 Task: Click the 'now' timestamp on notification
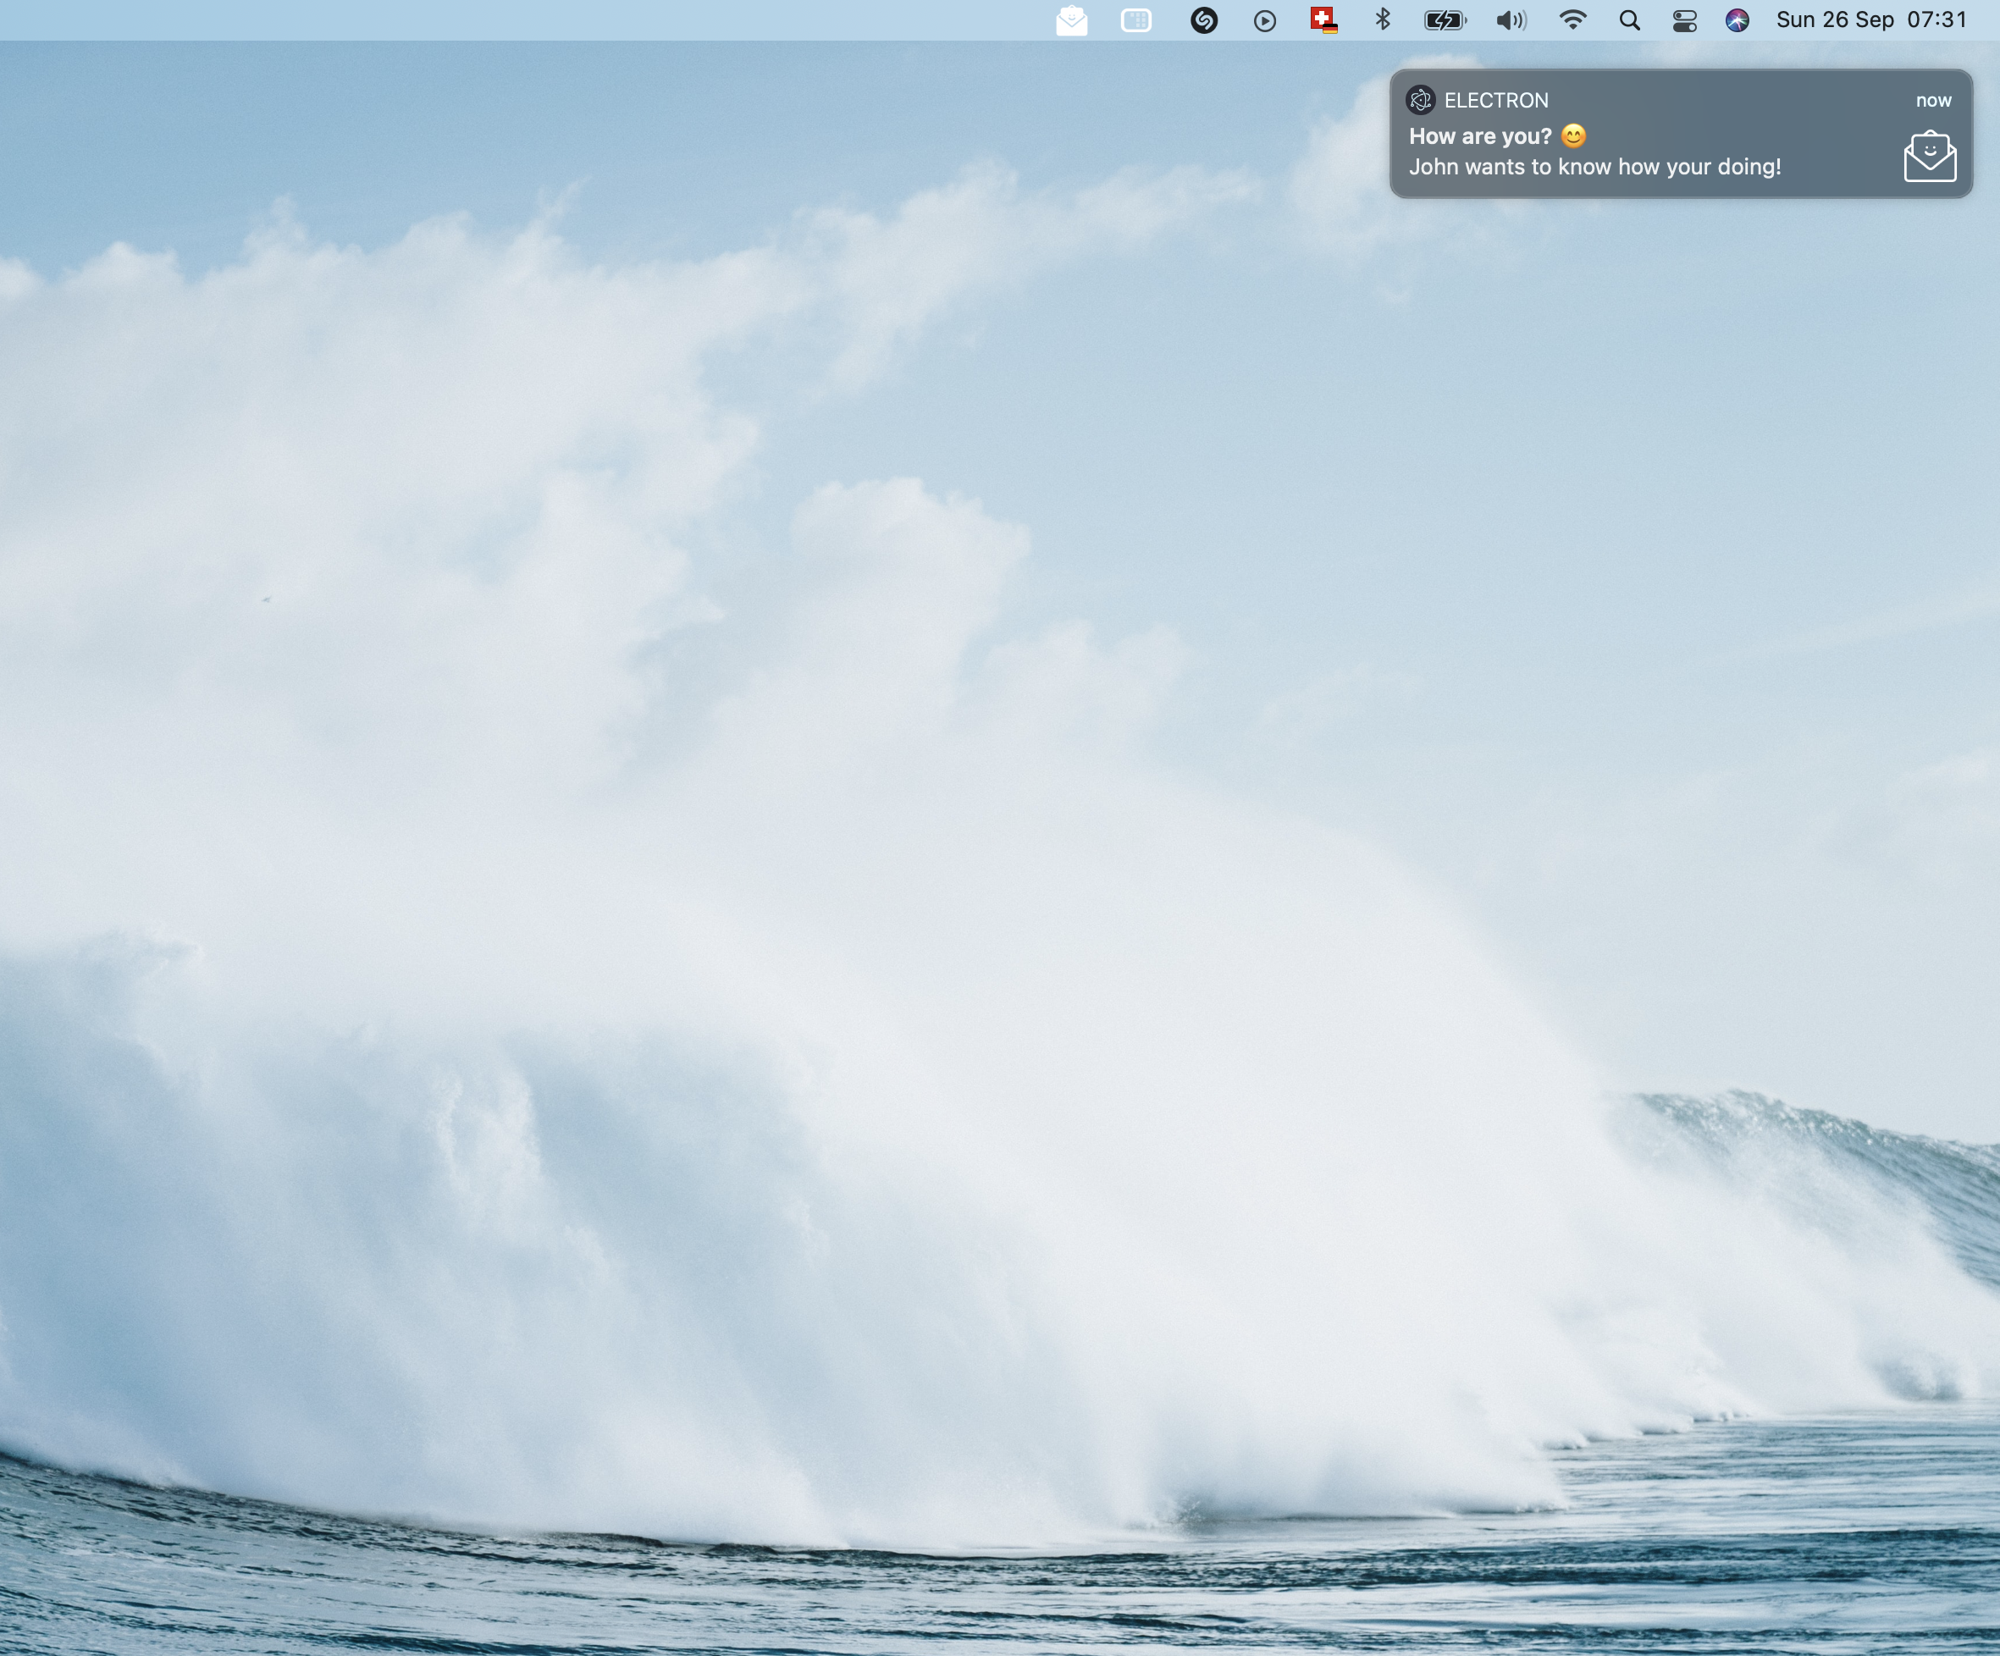coord(1933,100)
